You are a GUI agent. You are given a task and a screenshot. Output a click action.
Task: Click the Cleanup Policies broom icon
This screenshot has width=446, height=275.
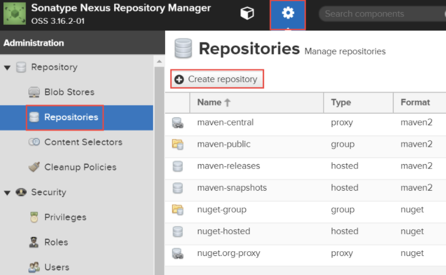(x=34, y=167)
